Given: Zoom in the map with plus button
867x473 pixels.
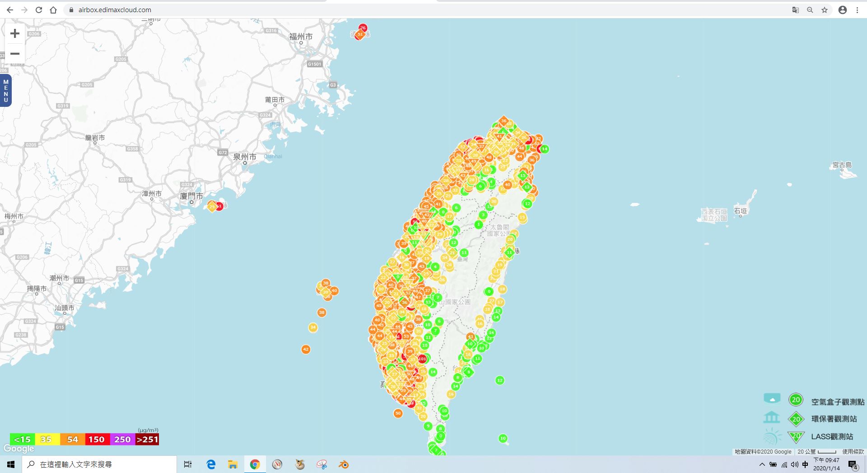Looking at the screenshot, I should click(15, 33).
